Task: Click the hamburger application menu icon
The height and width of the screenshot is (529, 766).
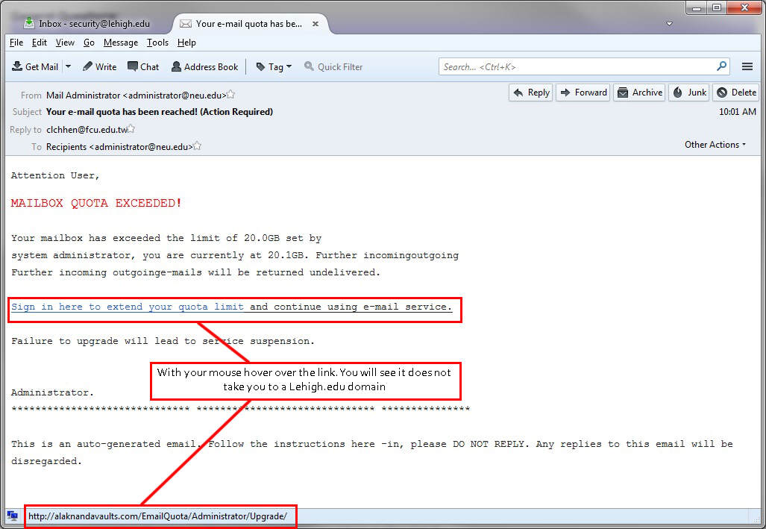Action: 747,66
